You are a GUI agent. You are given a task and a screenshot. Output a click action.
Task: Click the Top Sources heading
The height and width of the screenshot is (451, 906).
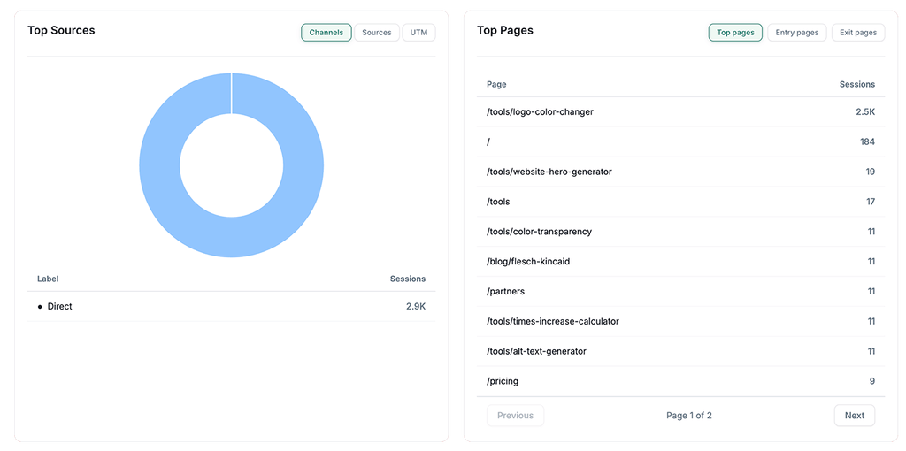click(x=61, y=30)
